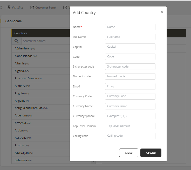The width and height of the screenshot is (191, 170).
Task: Click the Search for names box
Action: pos(44,41)
